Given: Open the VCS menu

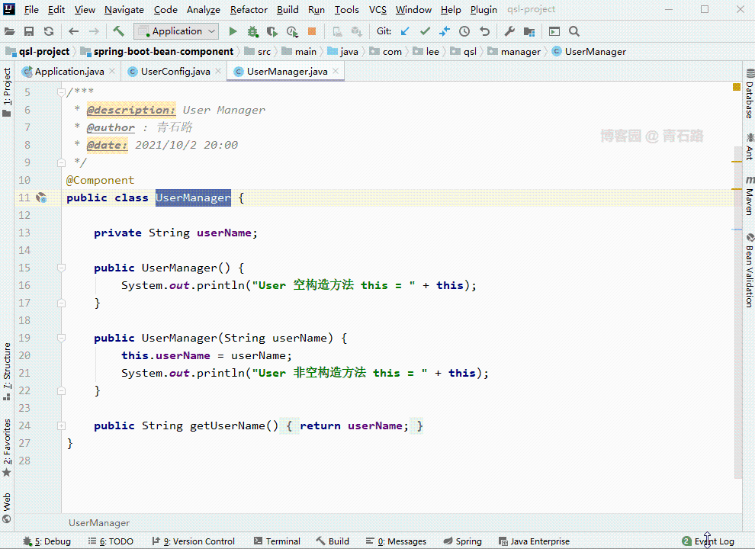Looking at the screenshot, I should point(377,10).
